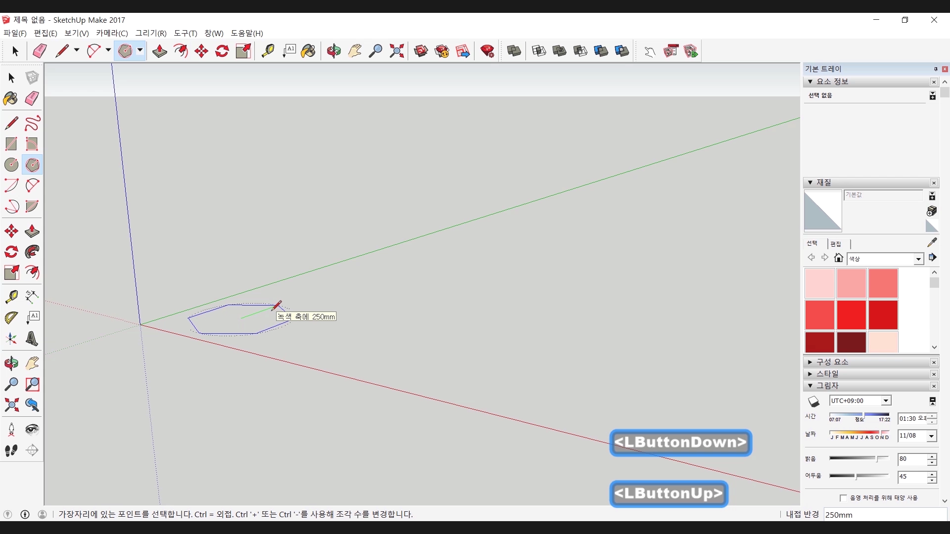Pick the bright red color swatch

point(851,315)
